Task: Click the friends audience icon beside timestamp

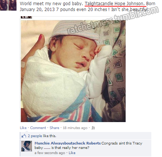Action: point(93,128)
